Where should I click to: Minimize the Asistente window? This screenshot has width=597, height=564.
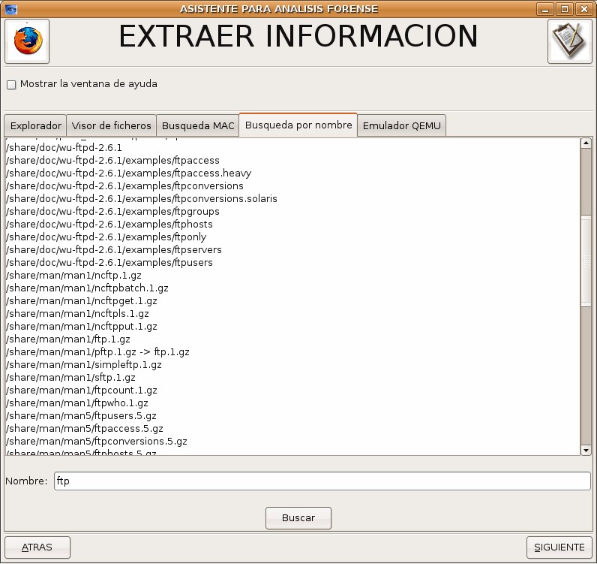[547, 9]
